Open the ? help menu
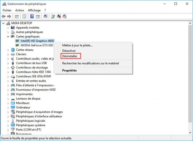Screen dimensions: 193x141 tap(45, 10)
